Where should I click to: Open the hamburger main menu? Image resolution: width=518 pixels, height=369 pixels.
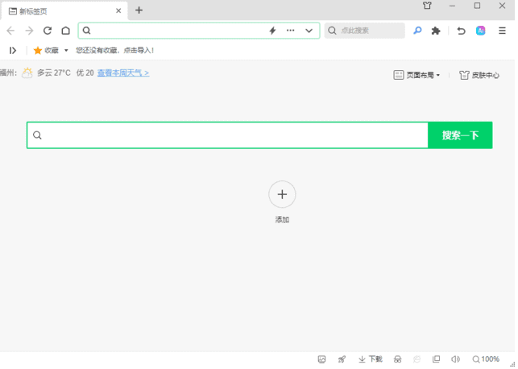(502, 31)
